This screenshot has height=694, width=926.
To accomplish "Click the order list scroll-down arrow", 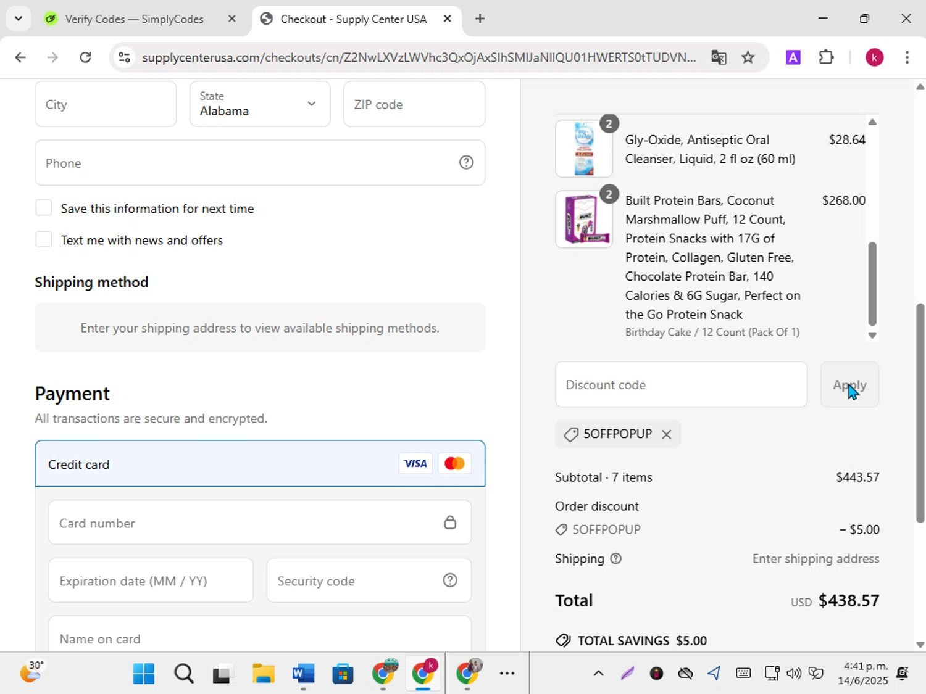I will coord(872,336).
